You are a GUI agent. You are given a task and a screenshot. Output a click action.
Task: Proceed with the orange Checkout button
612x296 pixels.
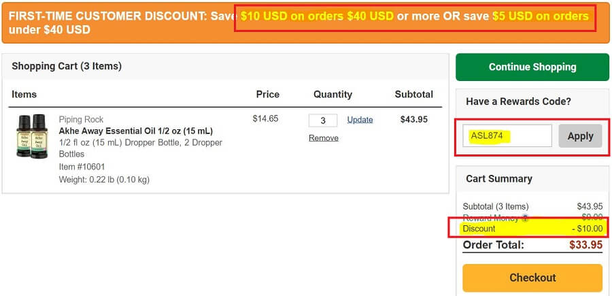tap(532, 278)
